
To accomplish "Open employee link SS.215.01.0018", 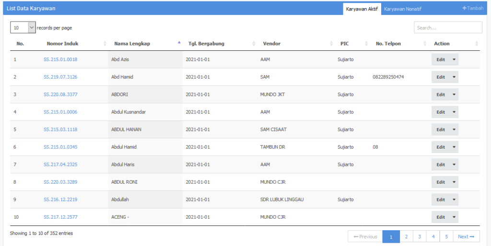I will point(60,59).
